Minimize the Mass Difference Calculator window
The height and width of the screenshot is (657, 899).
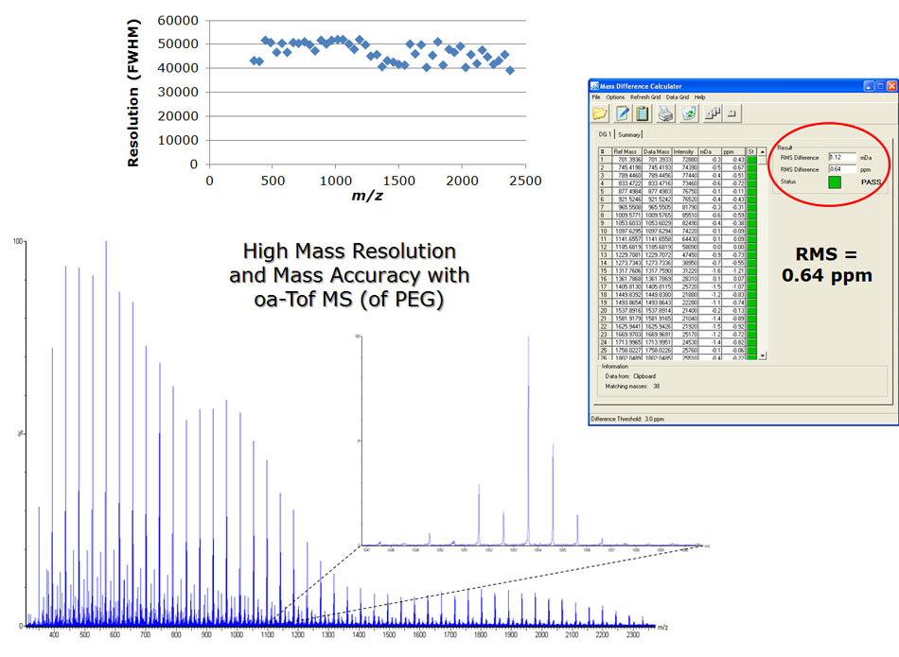click(869, 86)
